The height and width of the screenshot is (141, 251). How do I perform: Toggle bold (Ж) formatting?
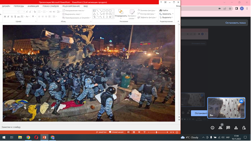click(5, 16)
